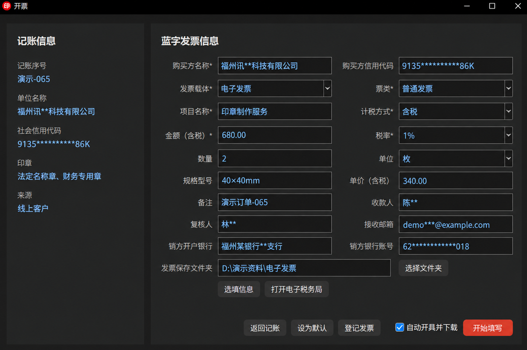Click 社会信用代码 value in 记账信息 panel
The width and height of the screenshot is (527, 350).
pos(54,144)
